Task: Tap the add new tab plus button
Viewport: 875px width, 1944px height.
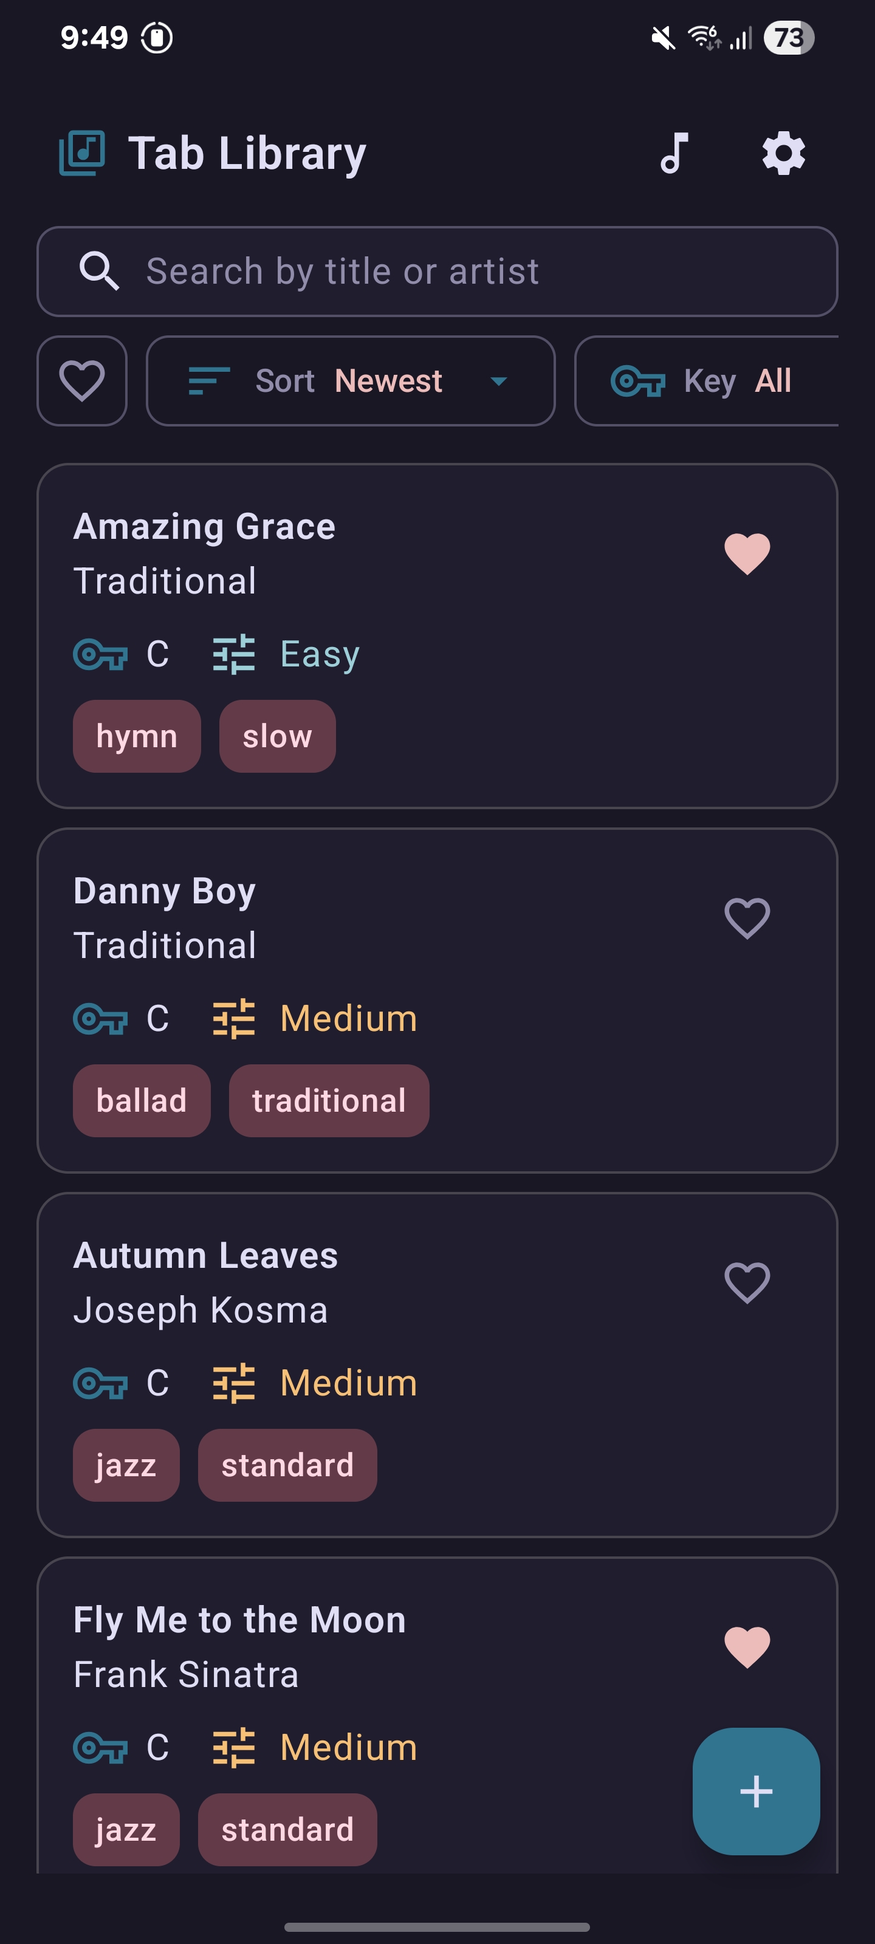Action: point(756,1791)
